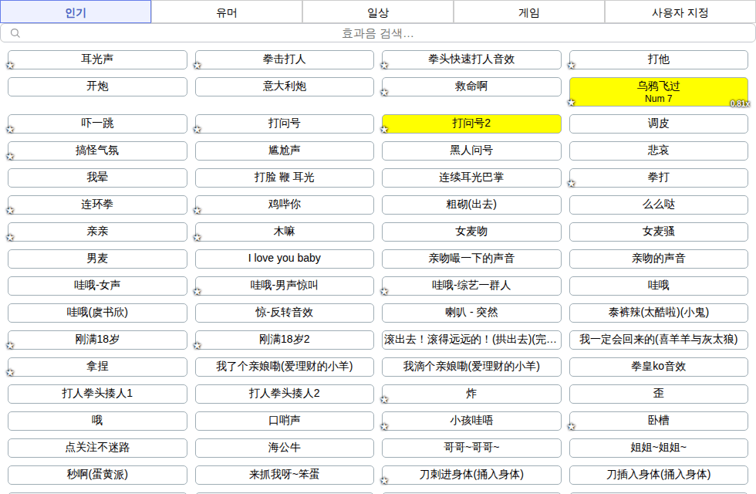Viewport: 756px width, 494px height.
Task: Focus the 효과음 검색 search field
Action: 378,33
